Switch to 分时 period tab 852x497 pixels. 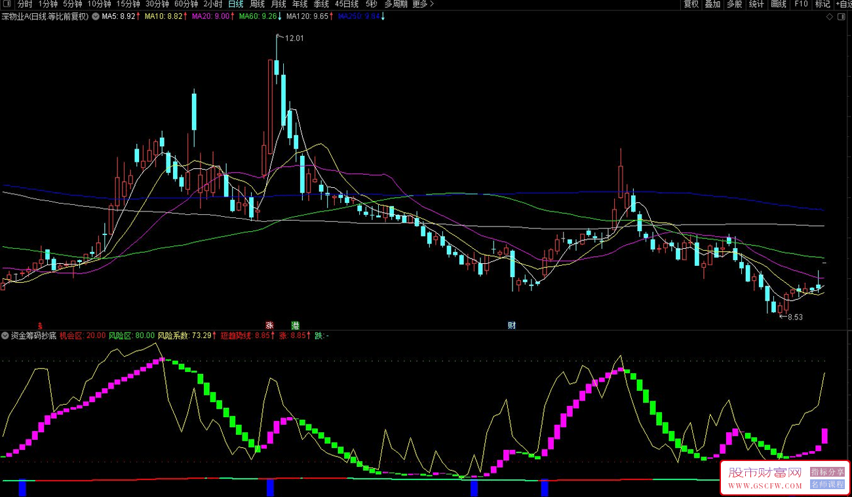25,4
